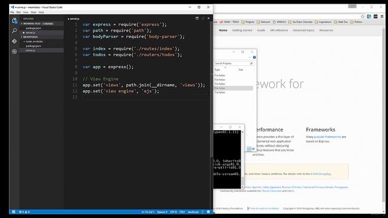The height and width of the screenshot is (218, 388).
Task: Follow the popular frameworks link
Action: pos(327,137)
